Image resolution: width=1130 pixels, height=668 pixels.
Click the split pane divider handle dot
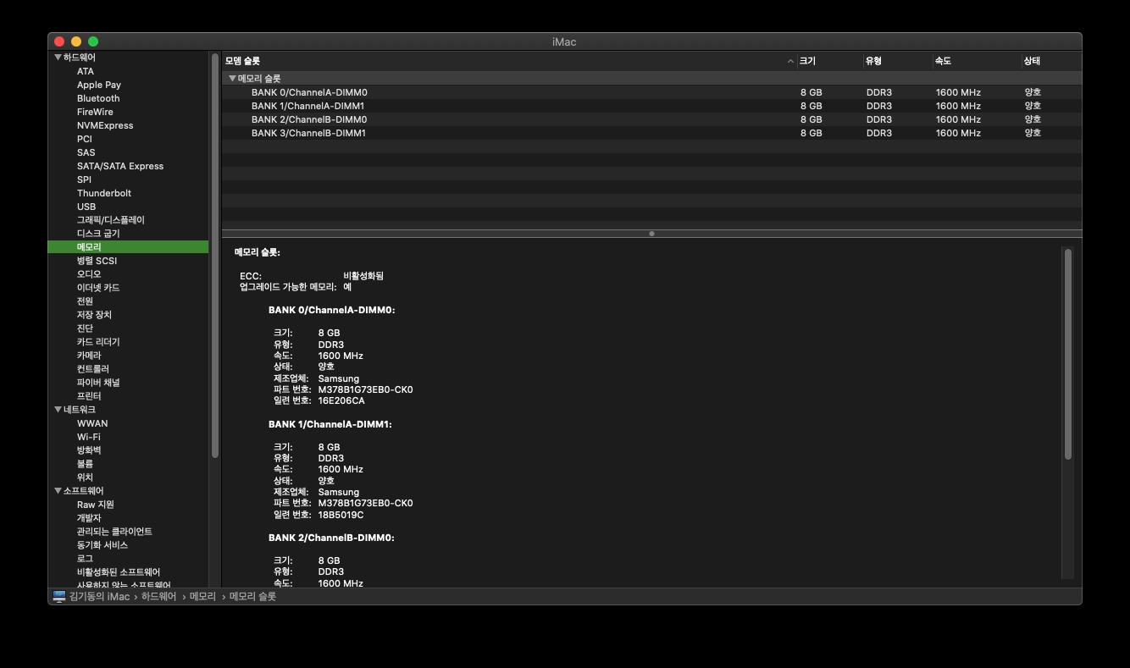pos(651,234)
